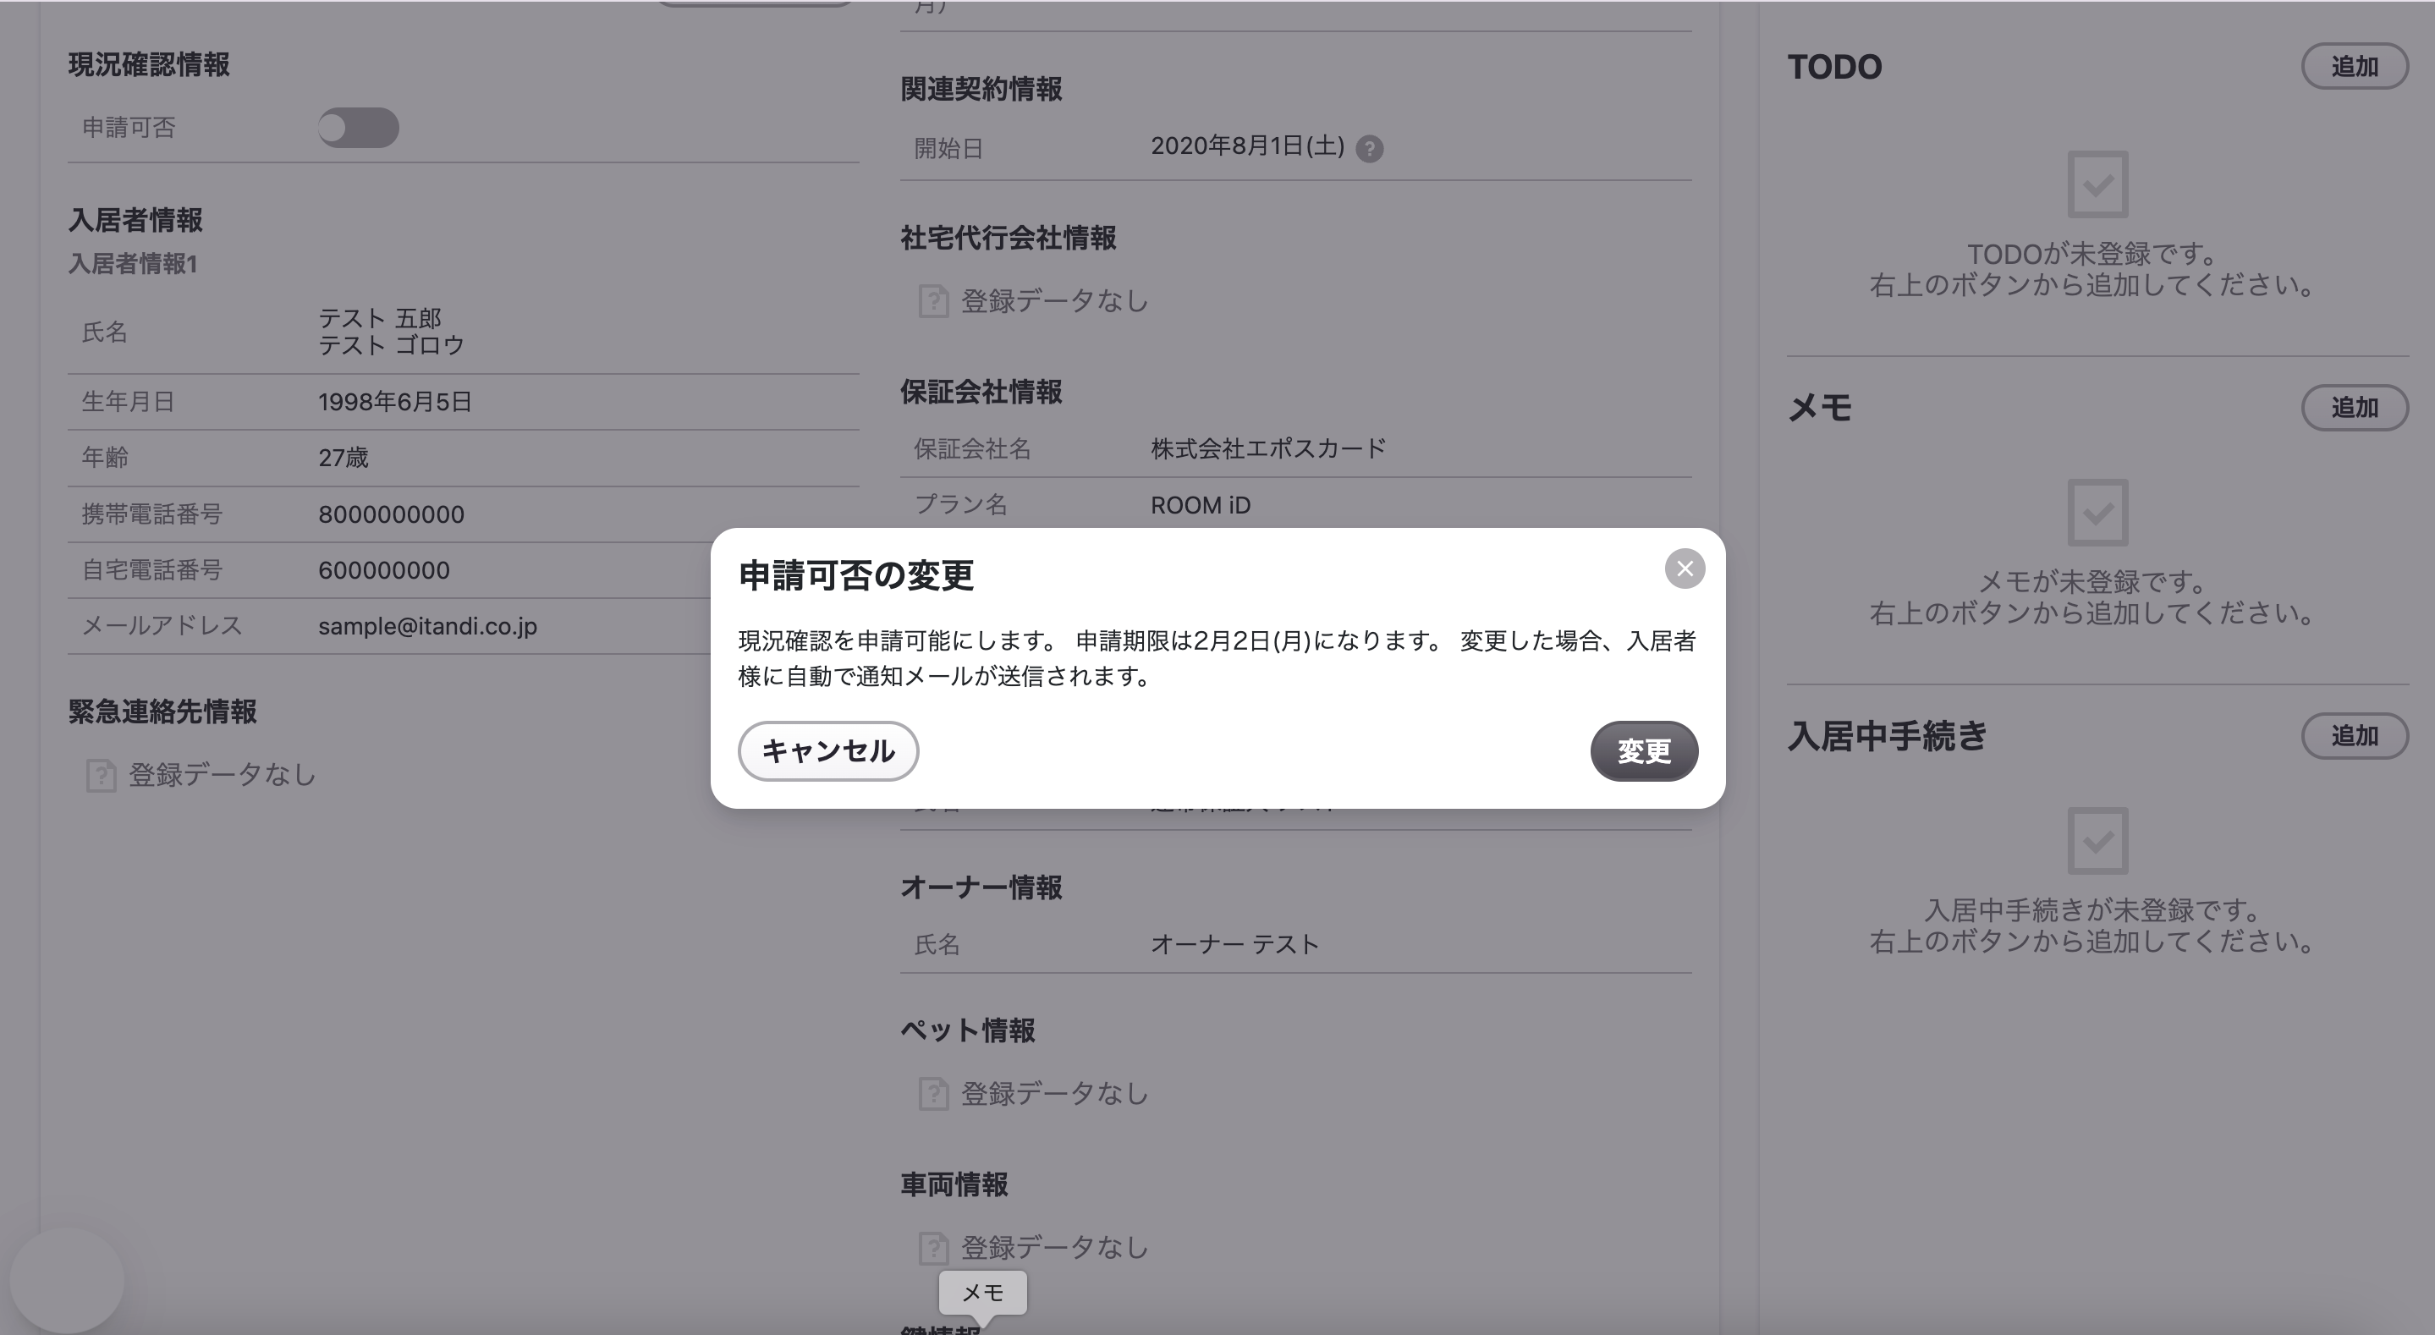Click the age value 27歳
Viewport: 2435px width, 1335px height.
point(344,458)
